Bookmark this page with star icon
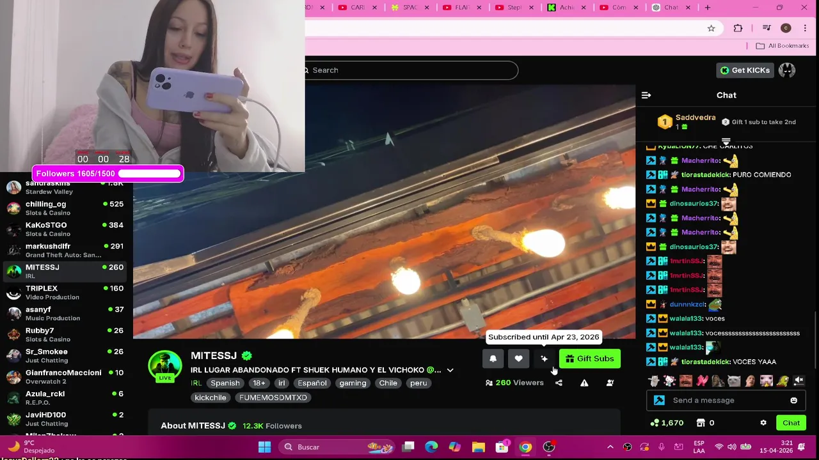The image size is (819, 460). [711, 28]
